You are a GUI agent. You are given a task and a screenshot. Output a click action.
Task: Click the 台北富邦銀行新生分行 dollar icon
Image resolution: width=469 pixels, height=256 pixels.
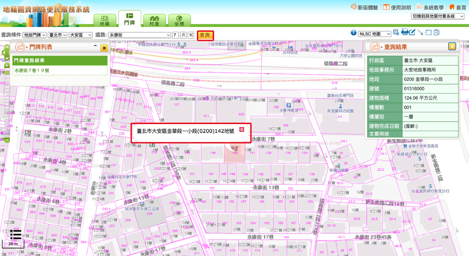(x=431, y=186)
